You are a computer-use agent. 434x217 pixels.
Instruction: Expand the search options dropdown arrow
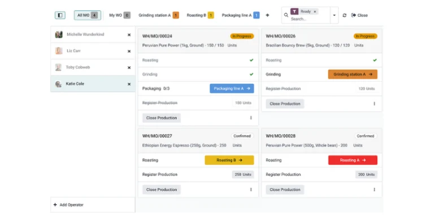pos(335,15)
